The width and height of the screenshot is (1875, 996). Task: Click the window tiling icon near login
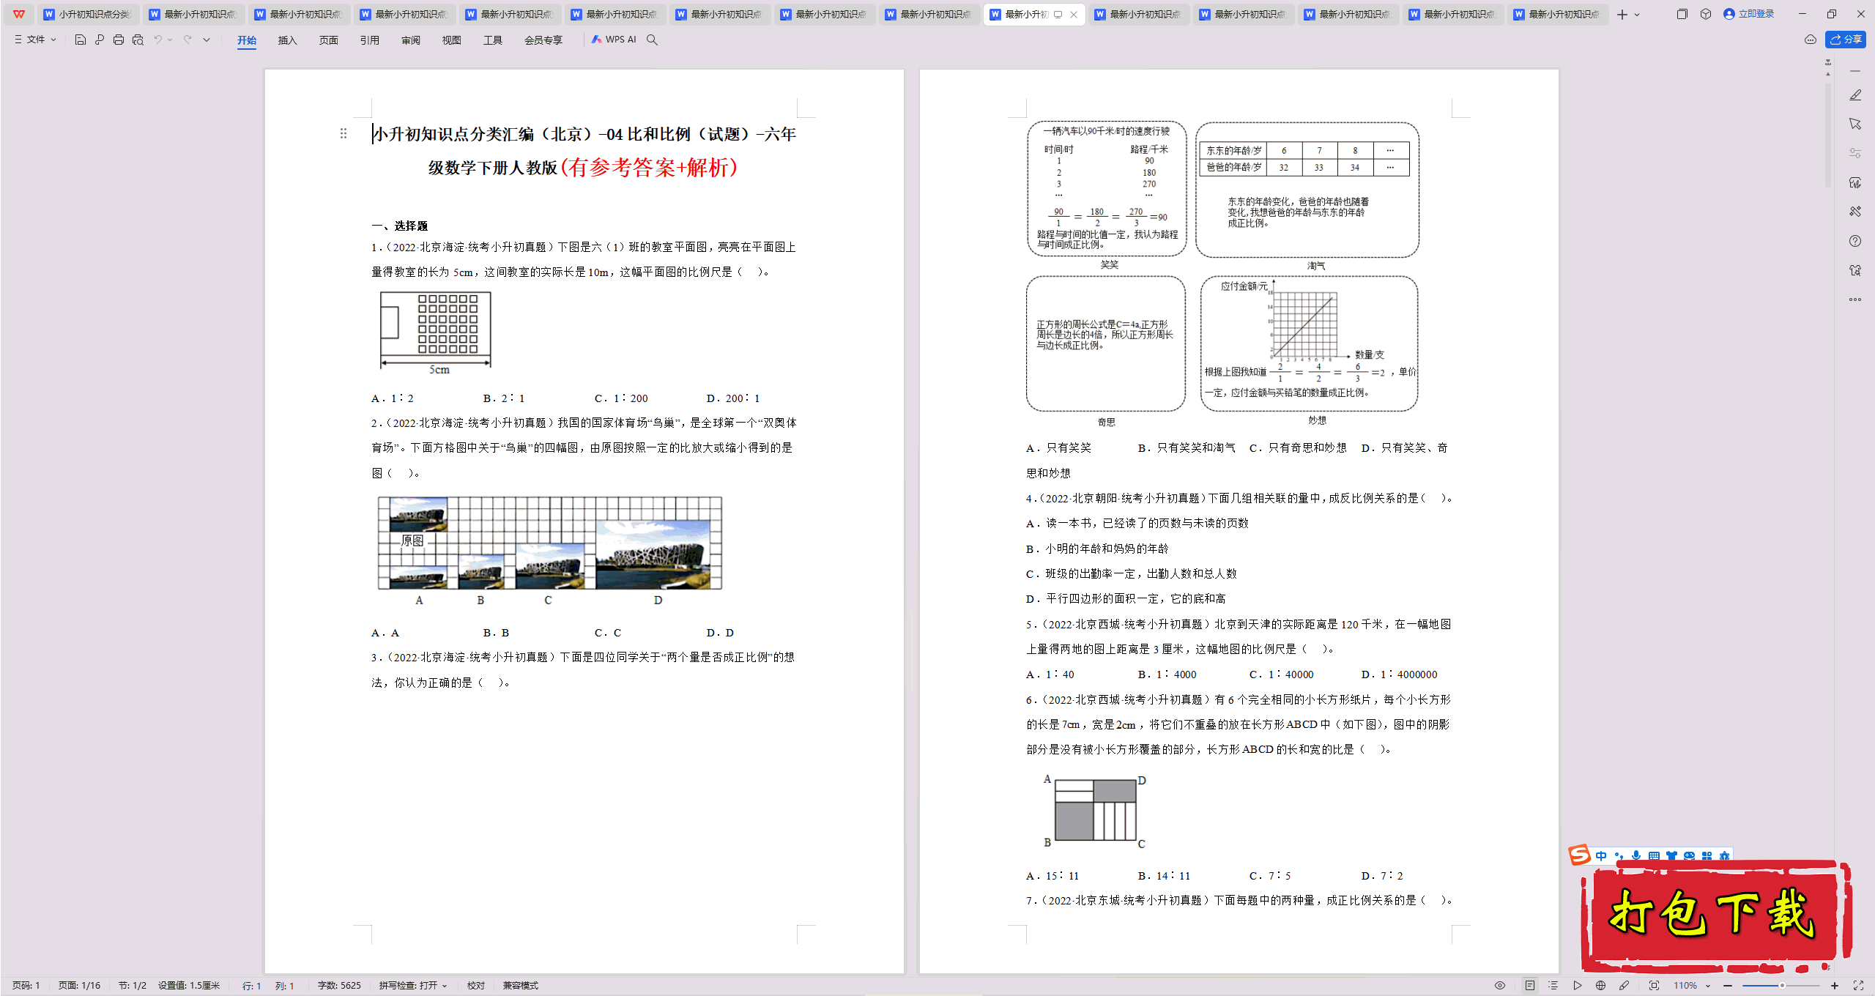click(x=1682, y=14)
